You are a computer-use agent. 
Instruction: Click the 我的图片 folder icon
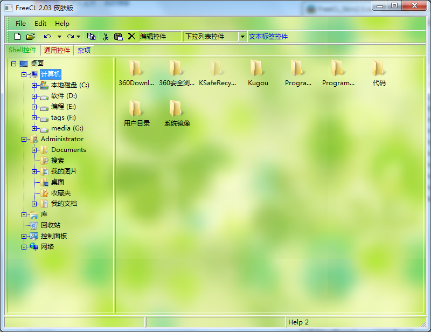[44, 171]
